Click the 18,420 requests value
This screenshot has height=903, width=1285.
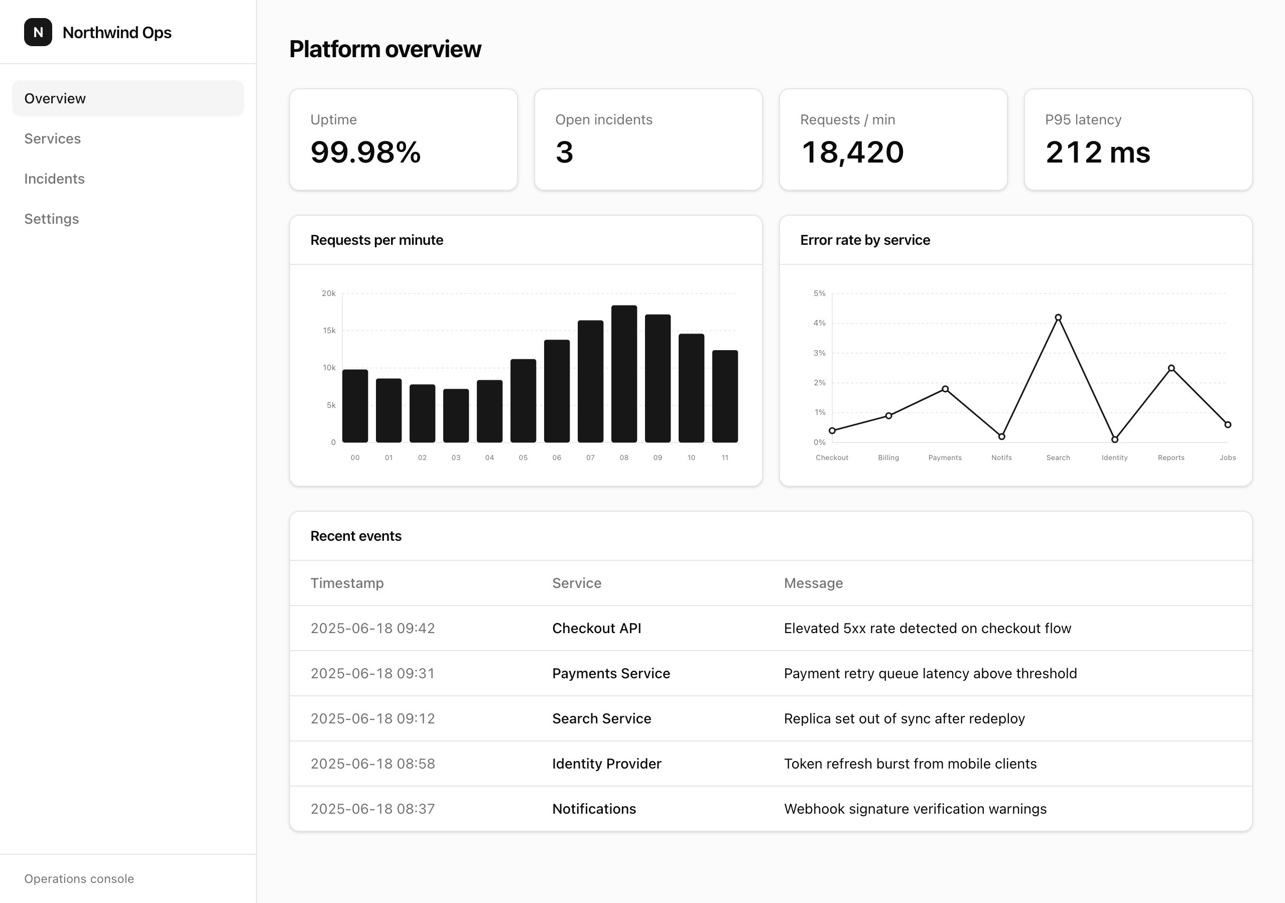pos(852,152)
